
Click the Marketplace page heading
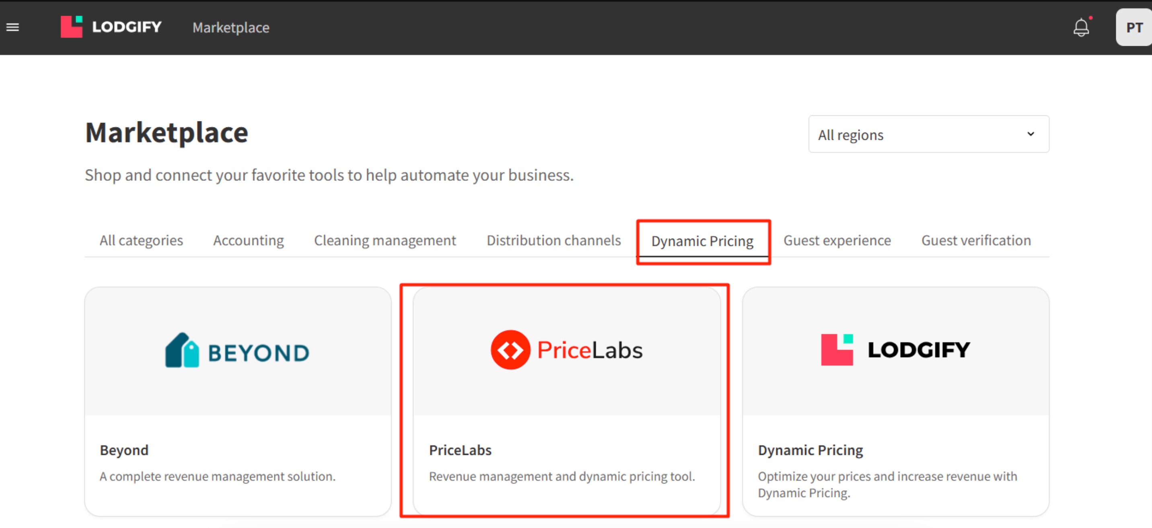(x=167, y=133)
